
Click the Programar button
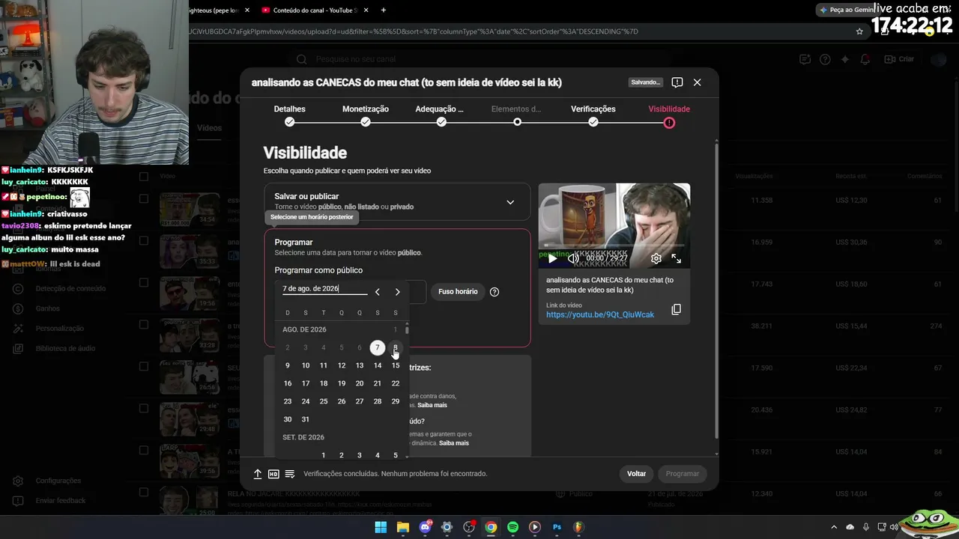pos(683,474)
